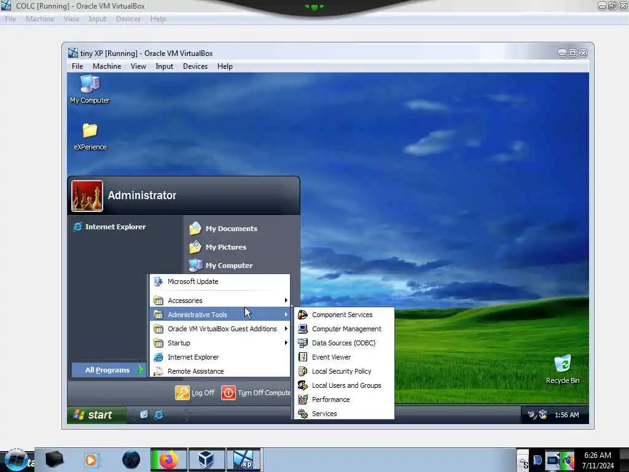The width and height of the screenshot is (629, 472).
Task: Expand the Startup submenu
Action: pos(220,343)
